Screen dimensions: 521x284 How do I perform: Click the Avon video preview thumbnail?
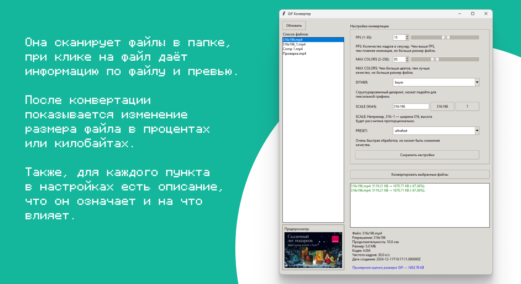point(313,250)
